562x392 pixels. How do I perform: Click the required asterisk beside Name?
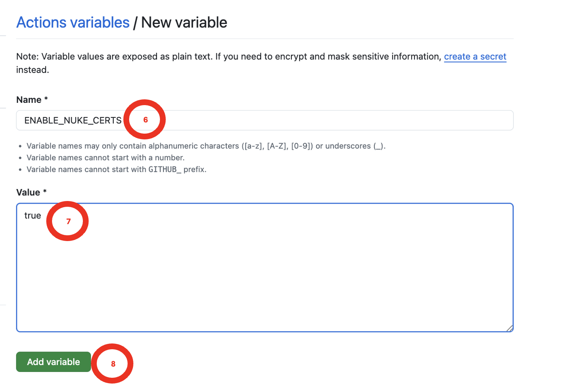[46, 99]
